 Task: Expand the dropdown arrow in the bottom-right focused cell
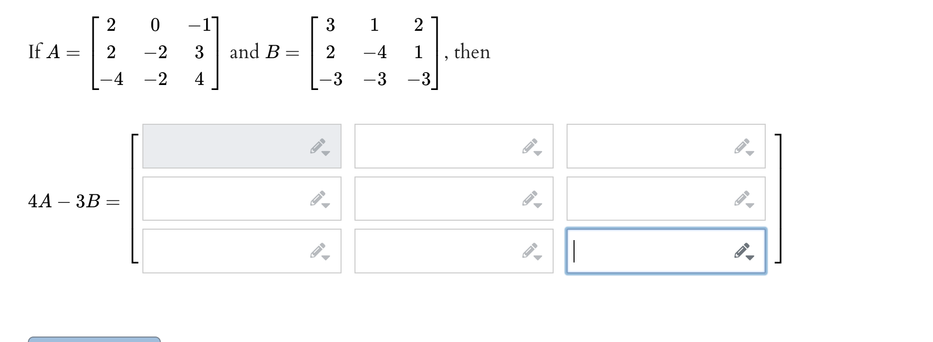(x=749, y=258)
